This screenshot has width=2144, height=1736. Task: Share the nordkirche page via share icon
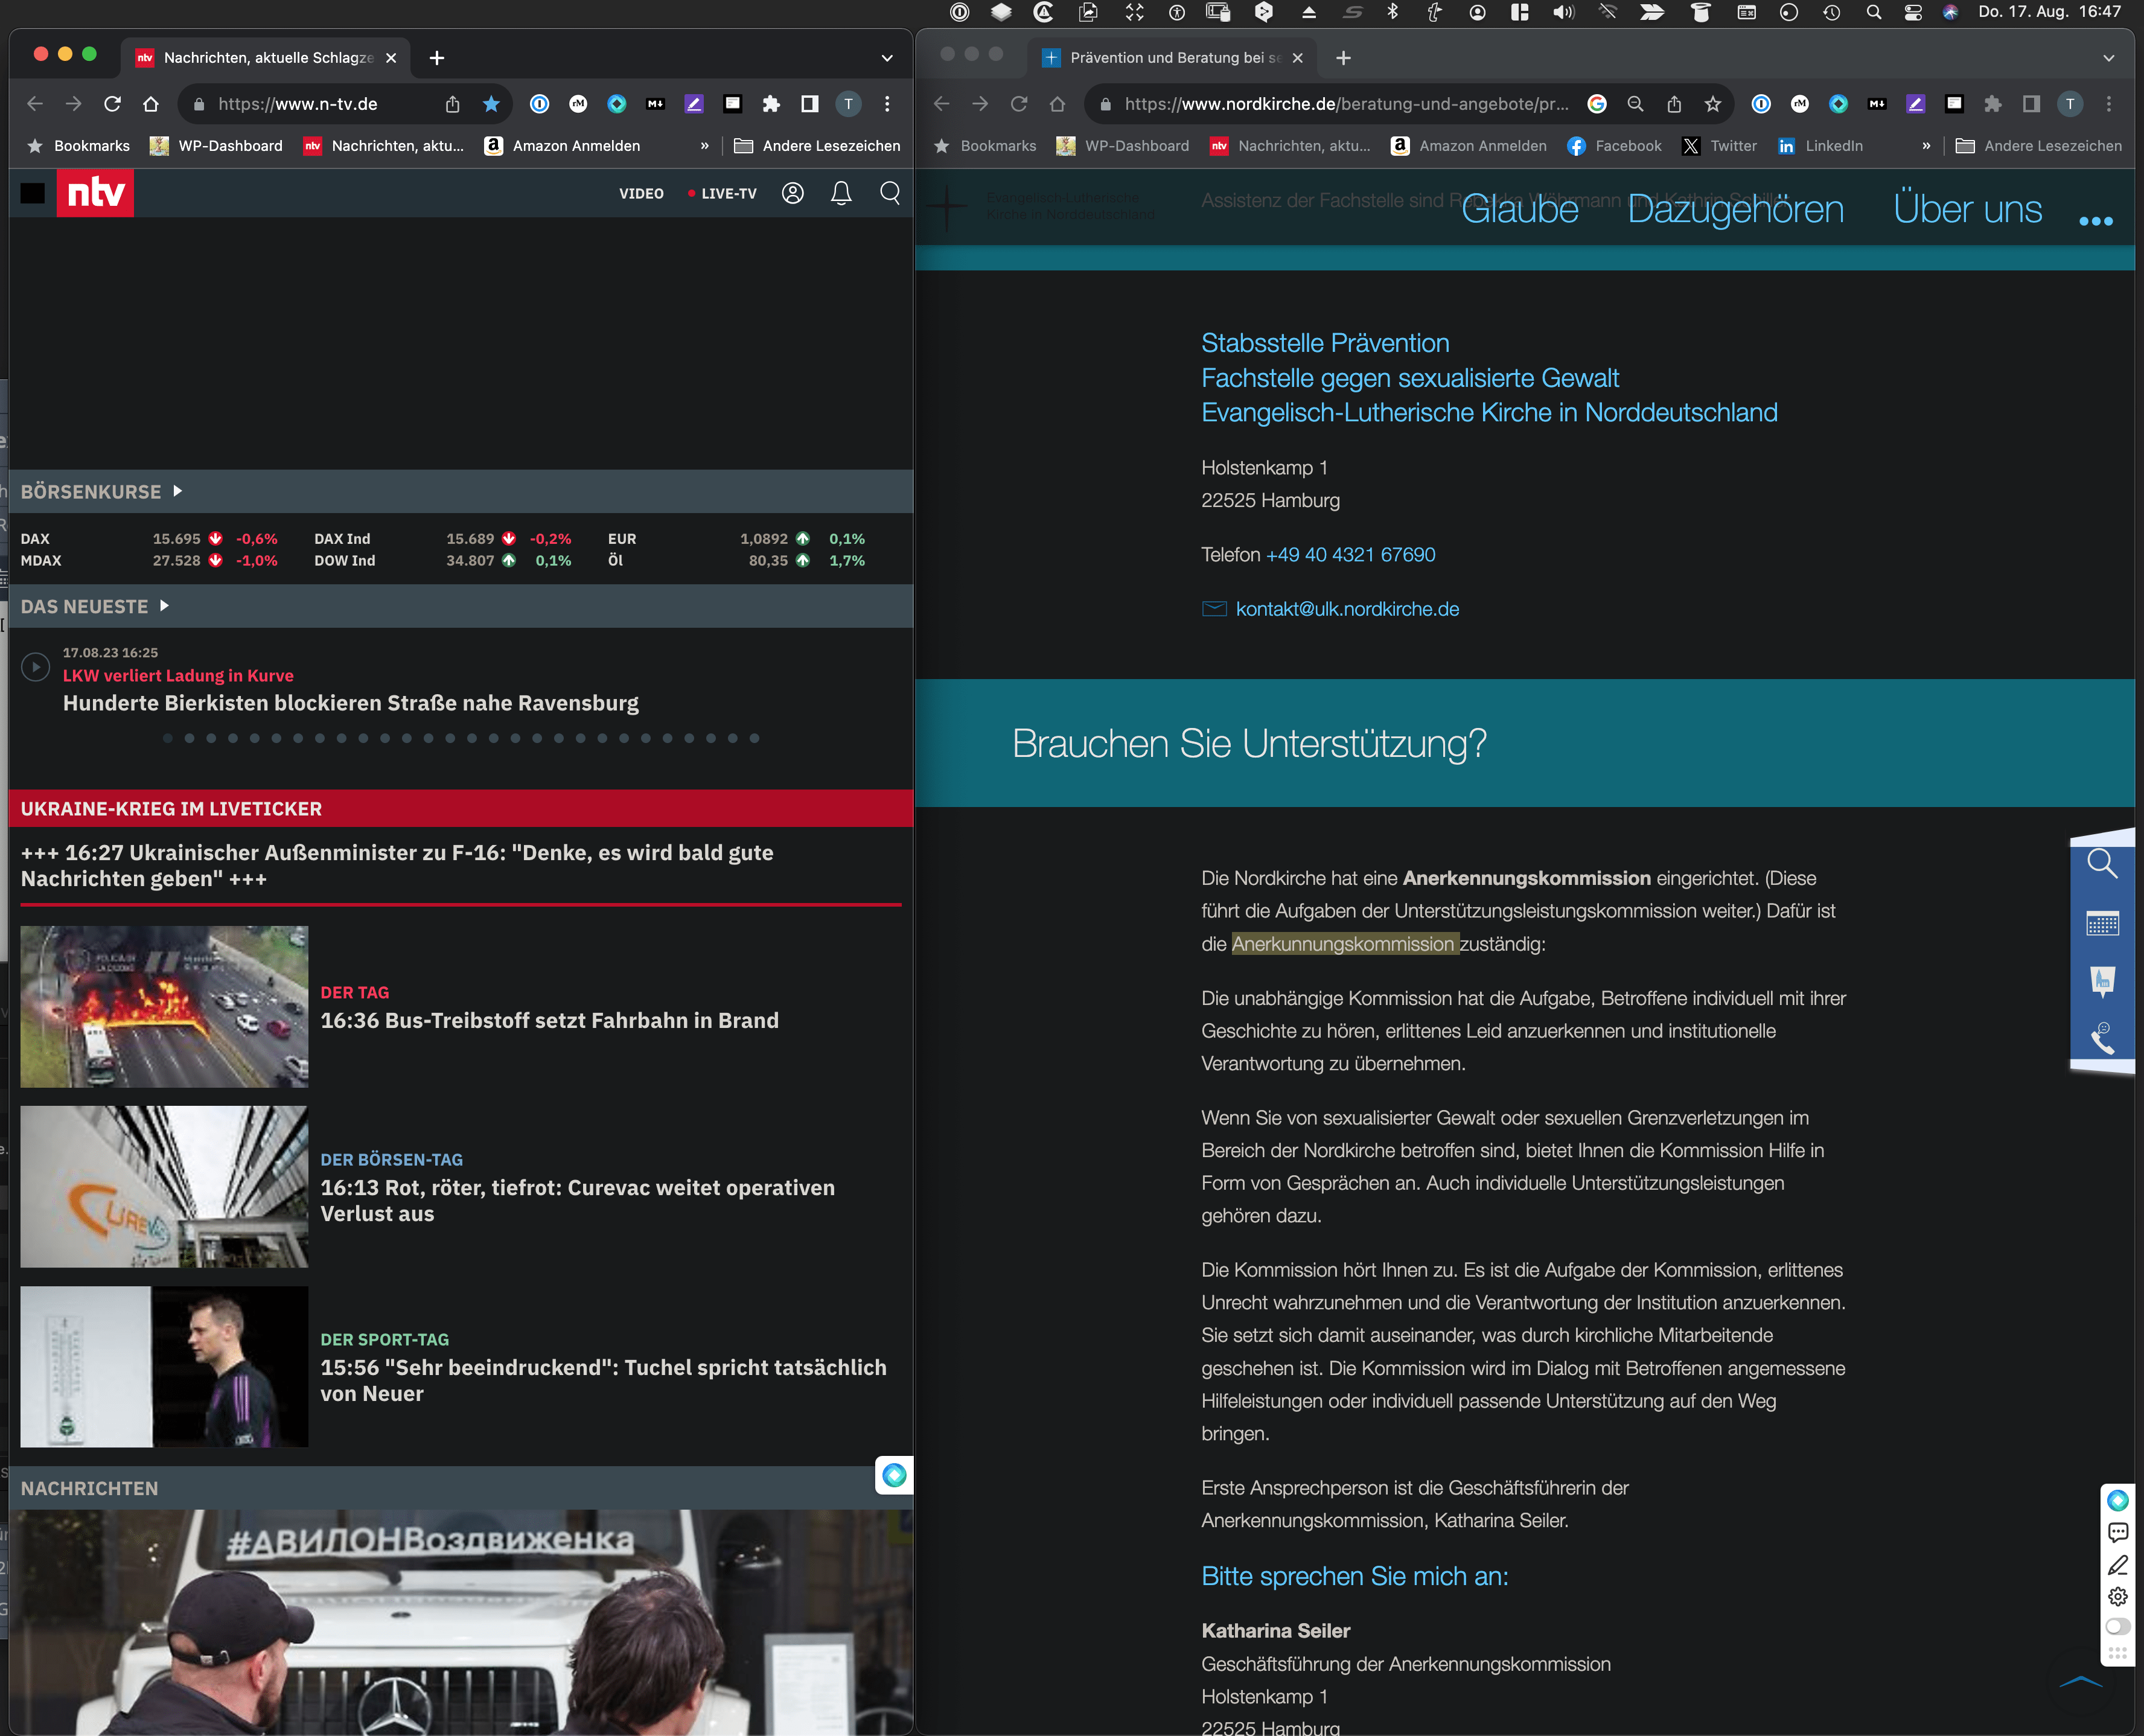click(1674, 104)
